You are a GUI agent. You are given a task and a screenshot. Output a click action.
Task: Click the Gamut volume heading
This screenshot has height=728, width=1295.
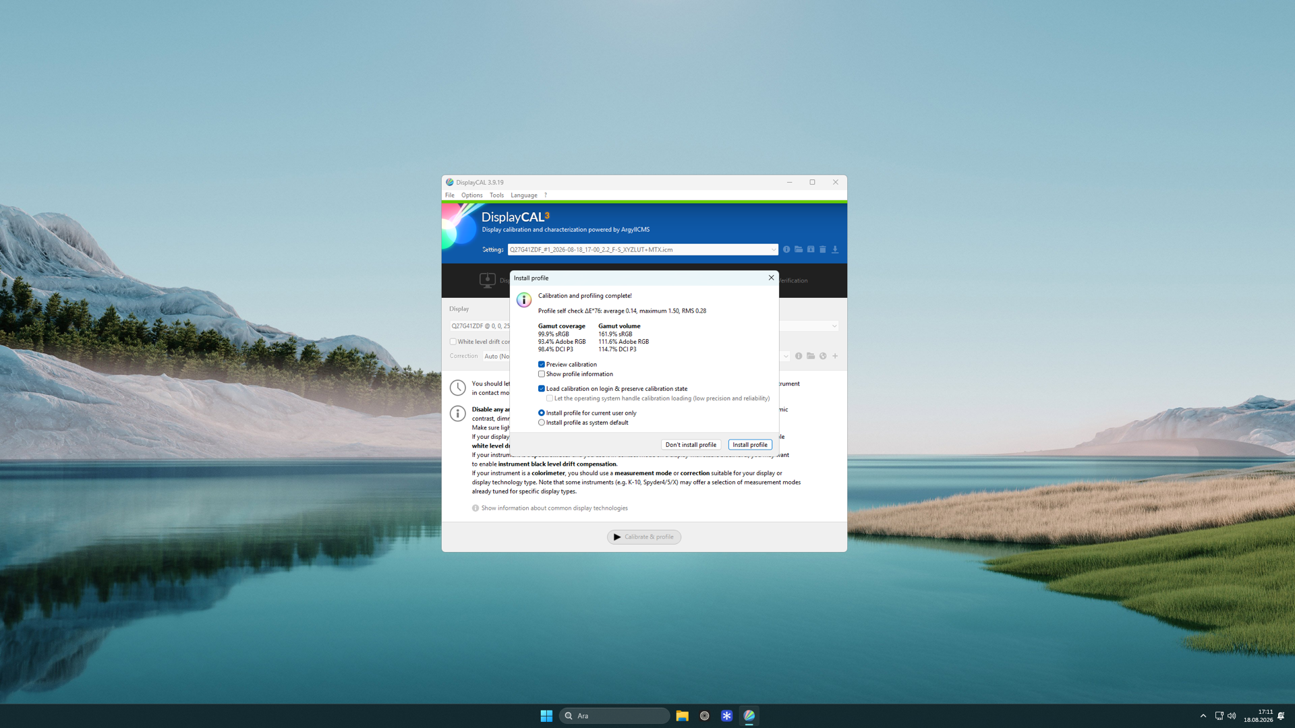pyautogui.click(x=619, y=326)
